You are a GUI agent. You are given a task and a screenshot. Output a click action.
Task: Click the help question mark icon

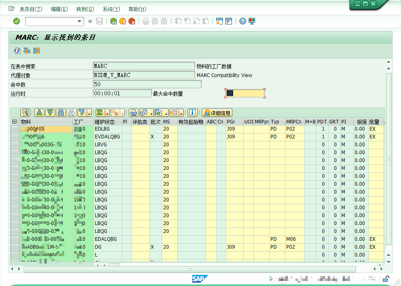pyautogui.click(x=242, y=22)
